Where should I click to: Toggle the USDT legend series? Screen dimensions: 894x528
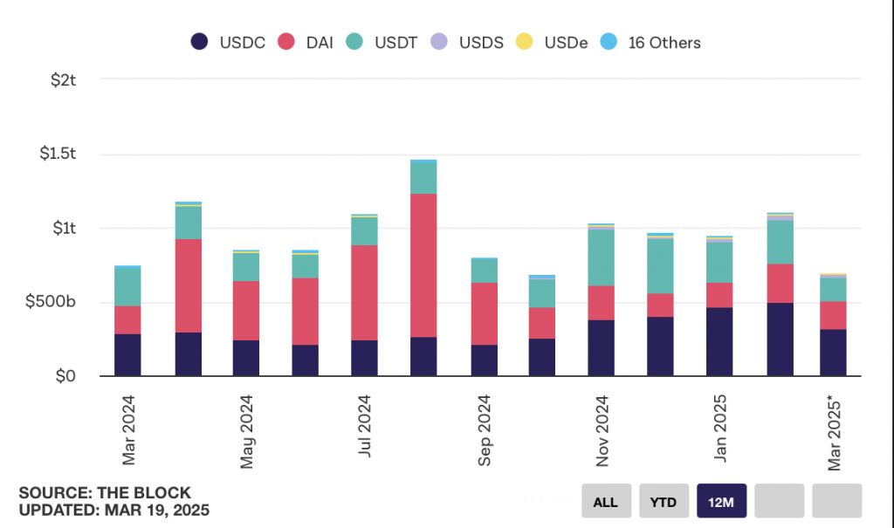(382, 42)
